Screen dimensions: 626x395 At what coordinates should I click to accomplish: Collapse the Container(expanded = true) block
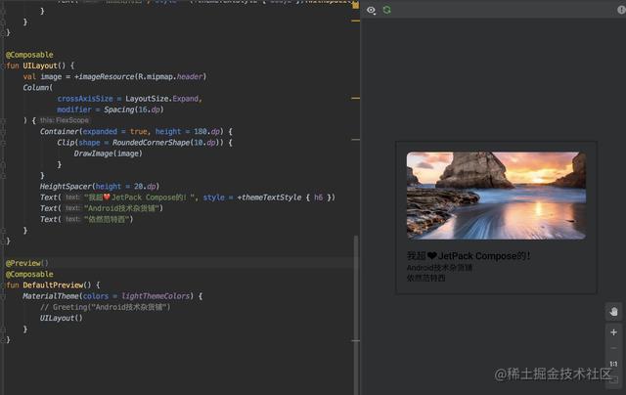[x=3, y=132]
